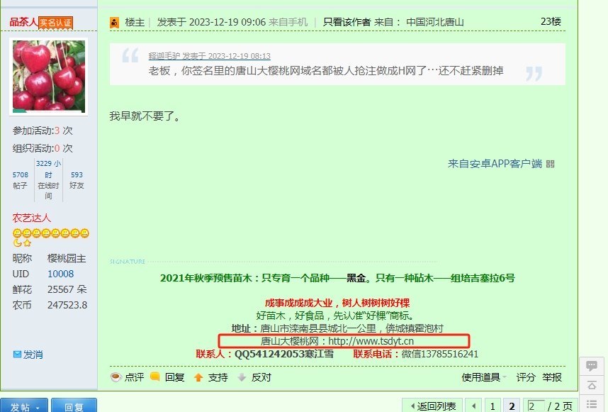Open the cherry avatar thumbnail
Screen dimensions: 608x412
pos(49,77)
